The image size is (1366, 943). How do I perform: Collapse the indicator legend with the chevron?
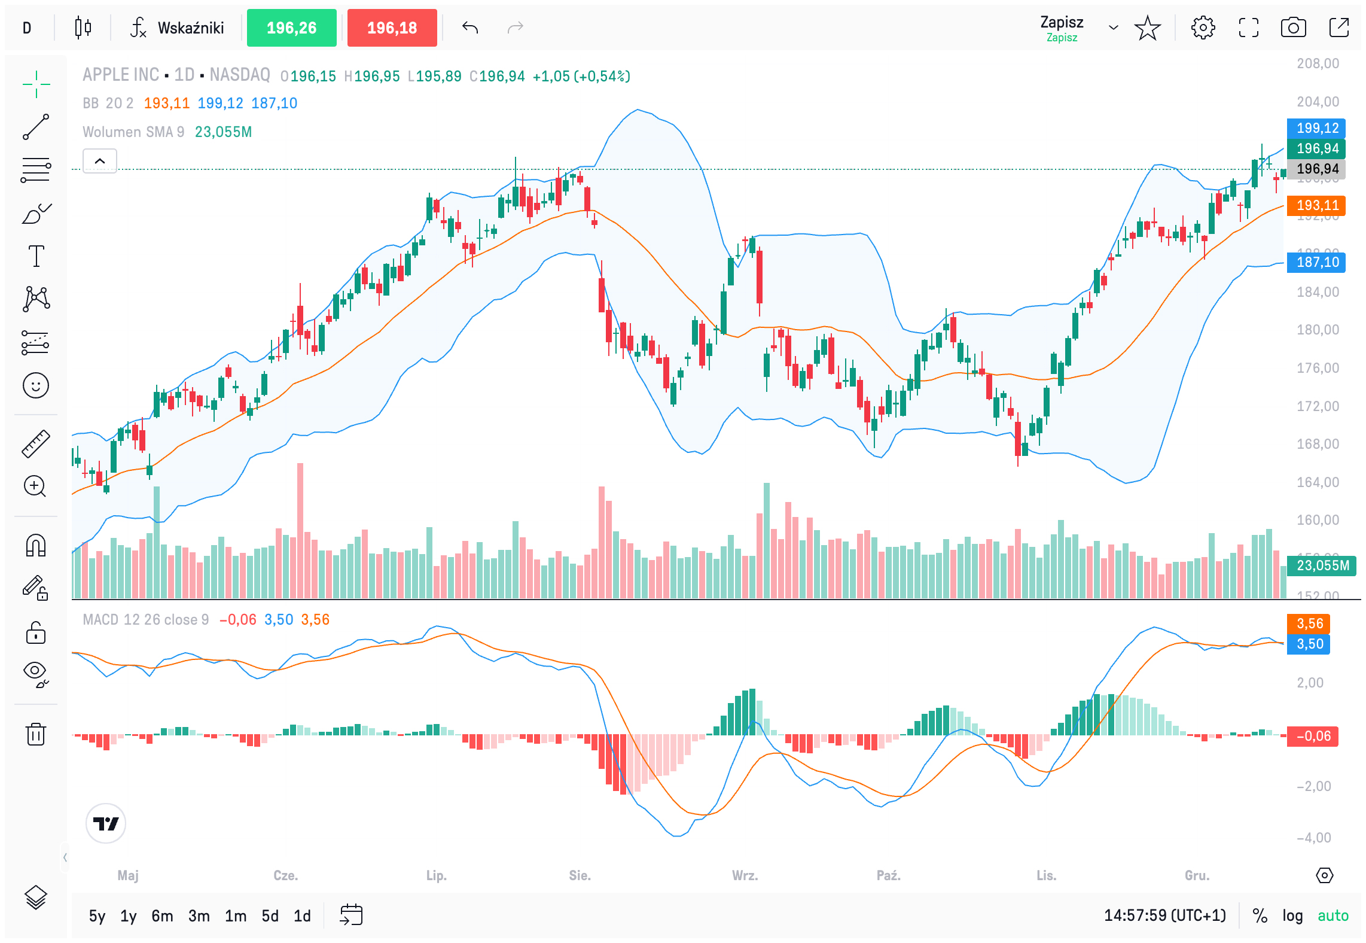(x=100, y=161)
